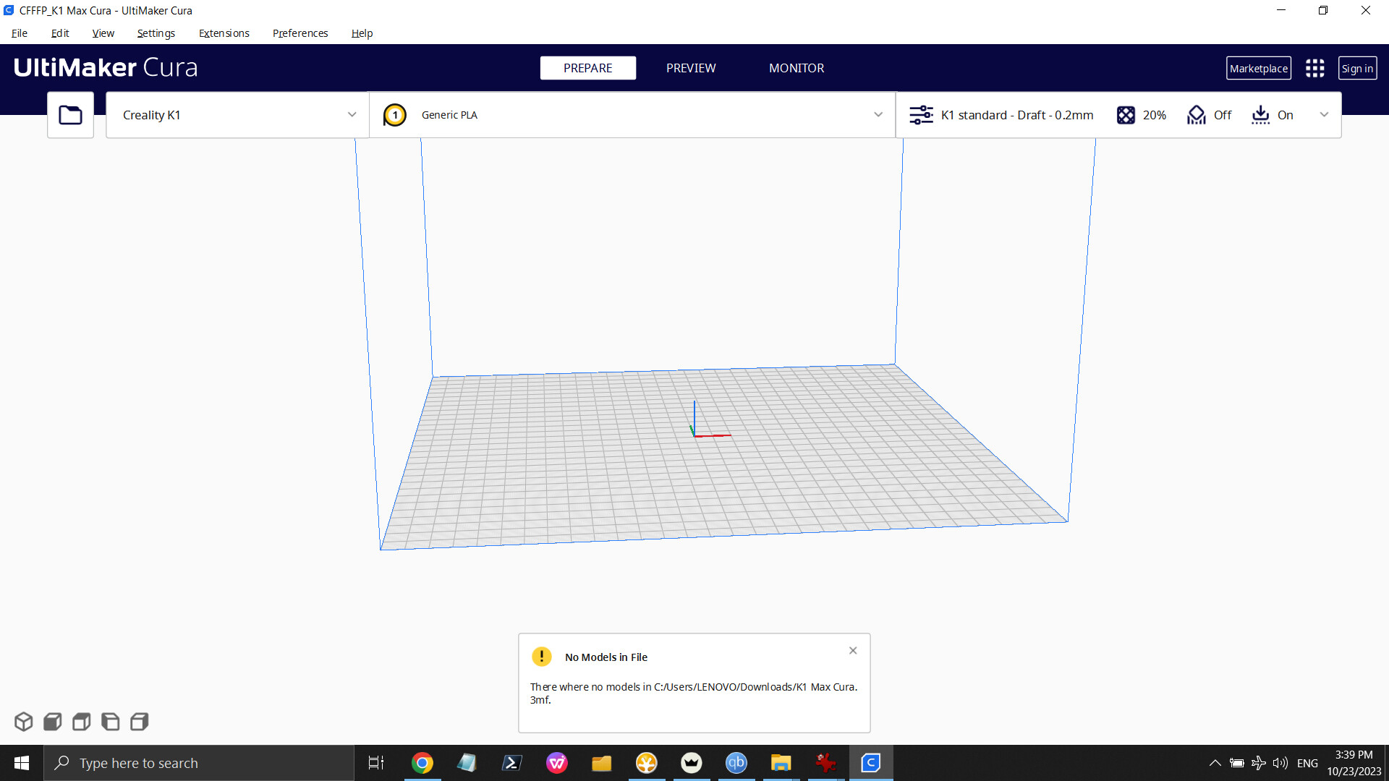Click the extruder 1 material icon

[394, 115]
